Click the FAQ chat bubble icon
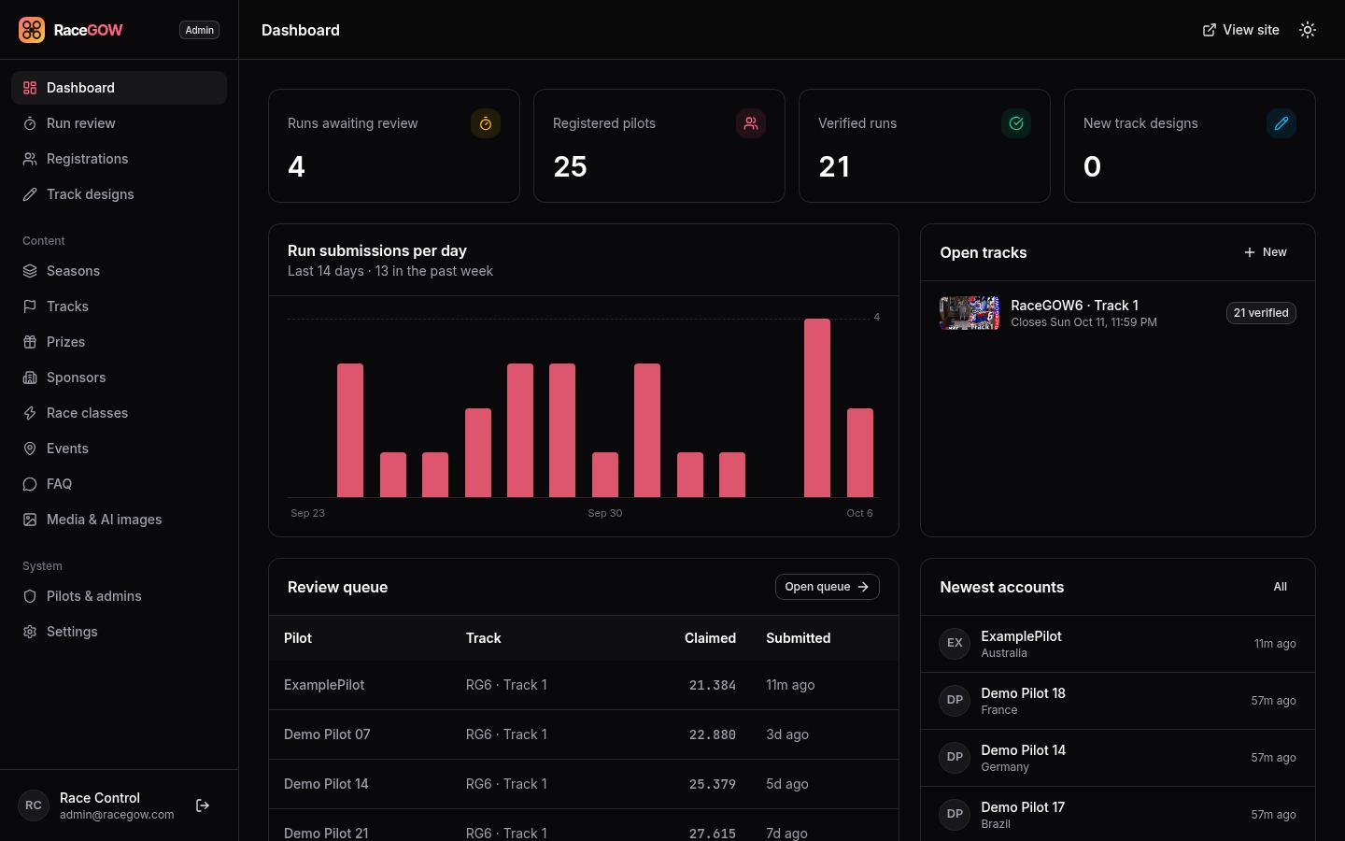The image size is (1345, 841). click(x=30, y=484)
